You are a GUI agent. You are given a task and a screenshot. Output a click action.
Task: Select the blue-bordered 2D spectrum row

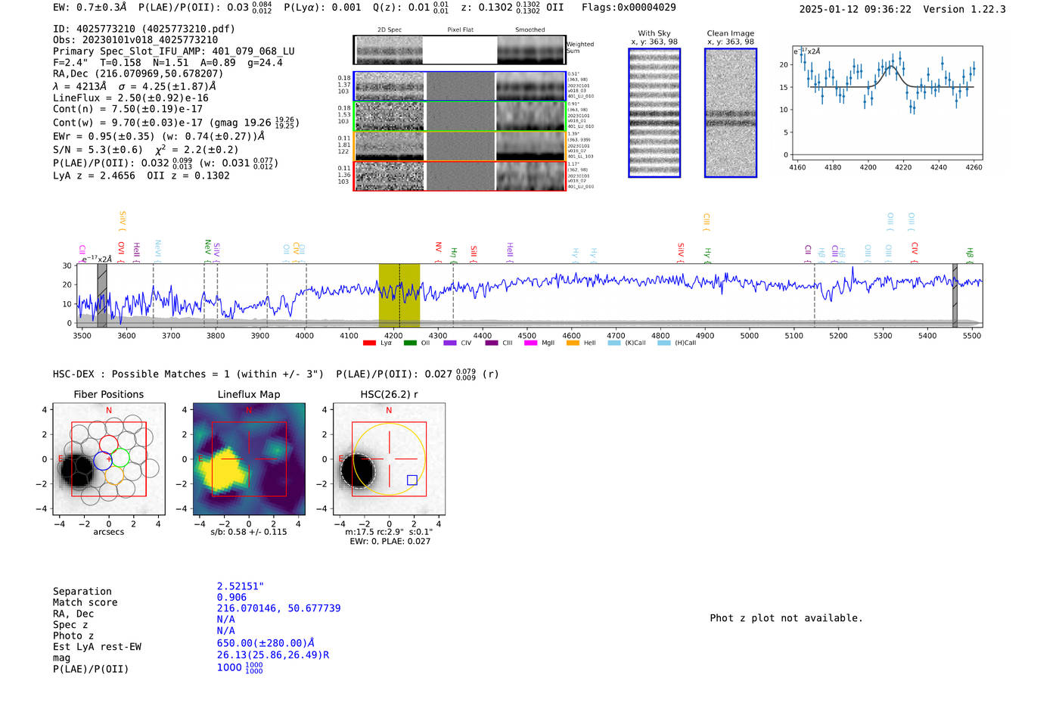pos(460,86)
